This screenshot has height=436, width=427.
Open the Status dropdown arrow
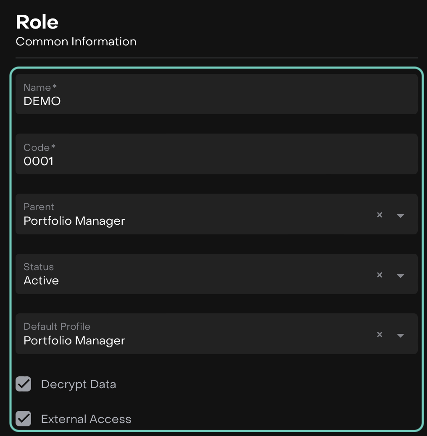pyautogui.click(x=400, y=276)
